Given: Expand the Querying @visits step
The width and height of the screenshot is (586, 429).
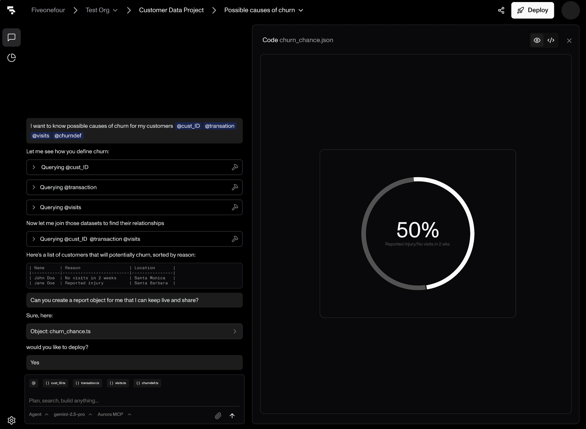Looking at the screenshot, I should 34,207.
